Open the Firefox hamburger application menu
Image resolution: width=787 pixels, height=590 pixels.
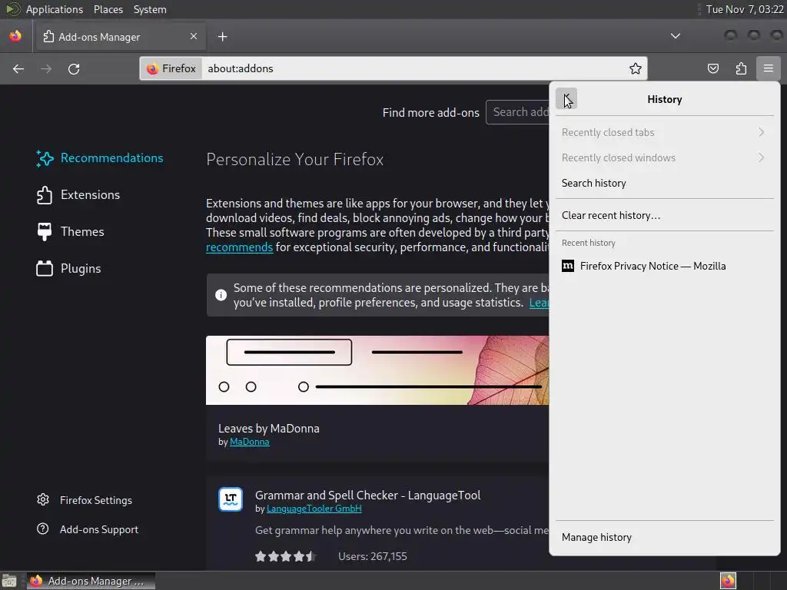coord(768,68)
